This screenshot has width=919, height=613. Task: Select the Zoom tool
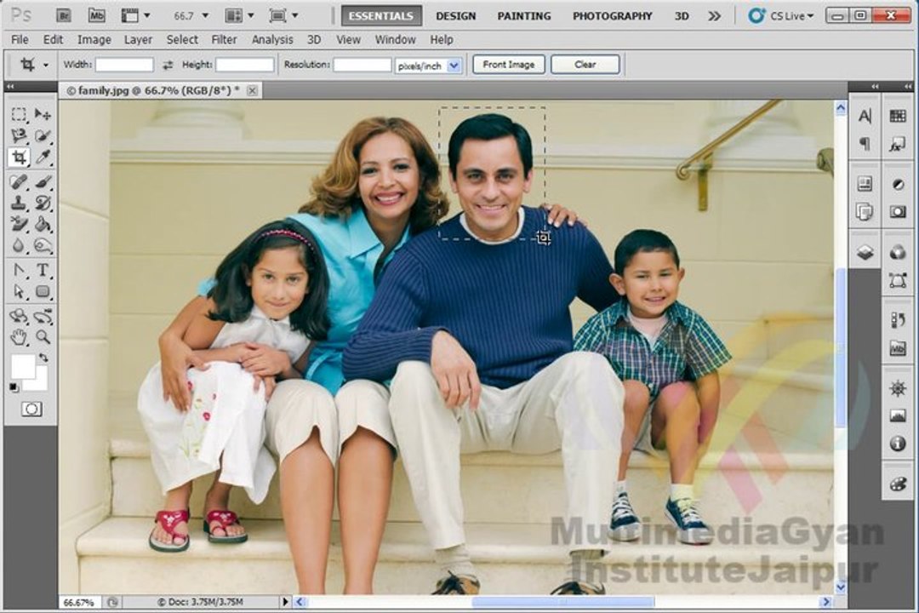point(43,337)
